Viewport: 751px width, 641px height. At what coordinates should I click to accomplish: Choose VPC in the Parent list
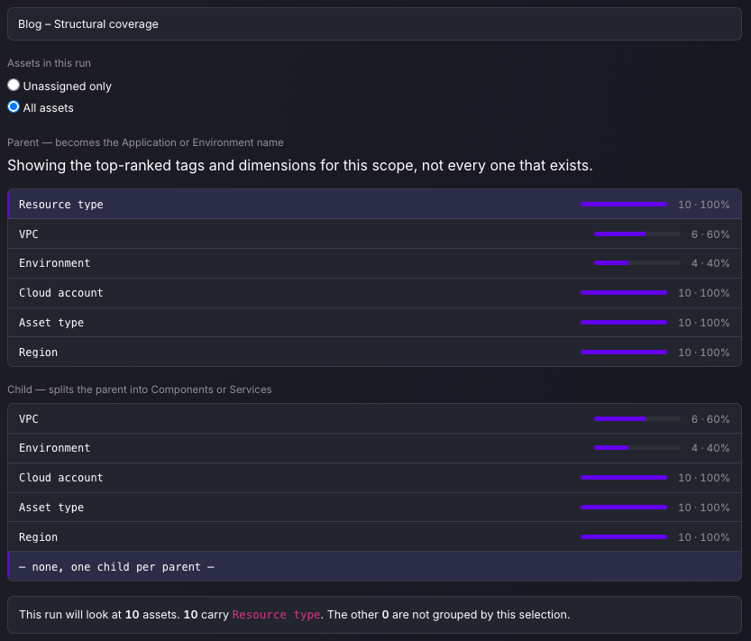pyautogui.click(x=374, y=234)
